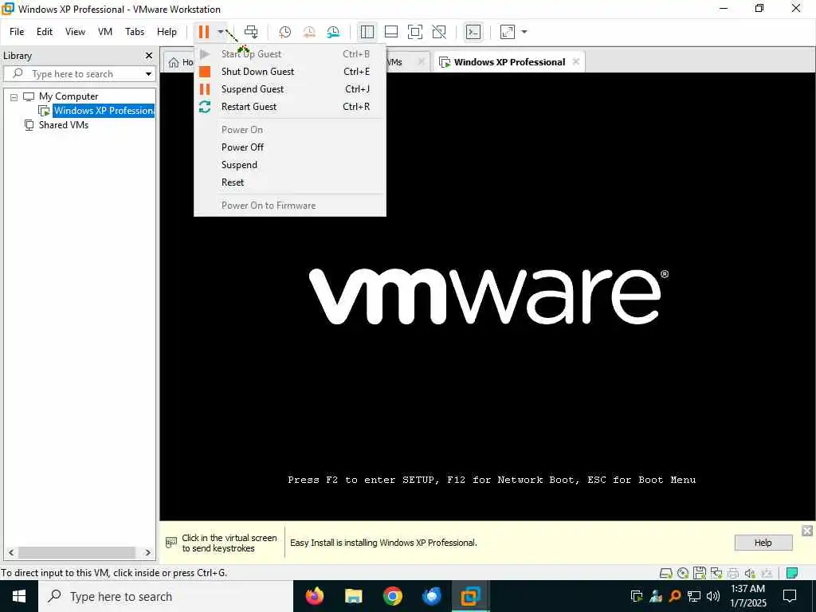Close the Library panel
Image resolution: width=816 pixels, height=612 pixels.
149,55
